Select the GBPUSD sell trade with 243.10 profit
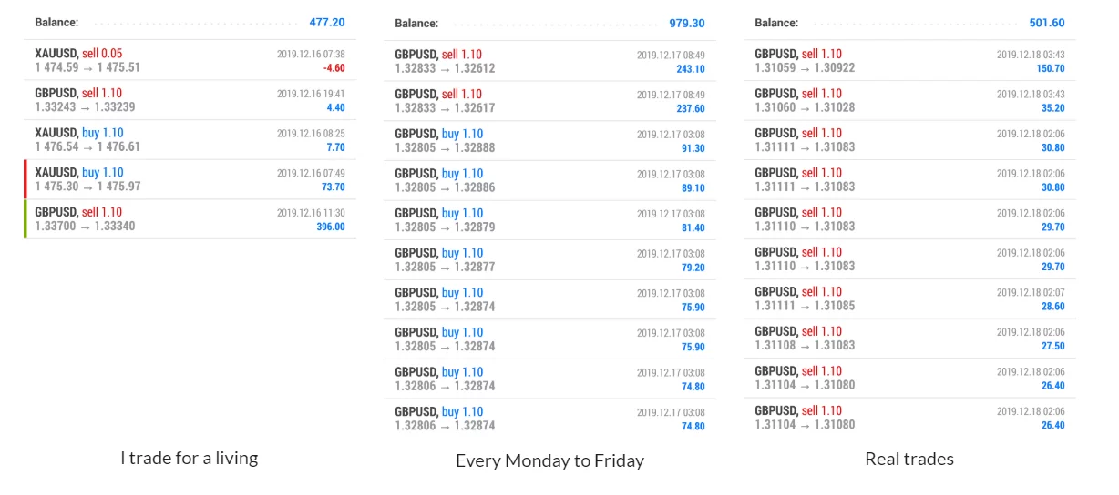This screenshot has height=495, width=1119. [549, 62]
